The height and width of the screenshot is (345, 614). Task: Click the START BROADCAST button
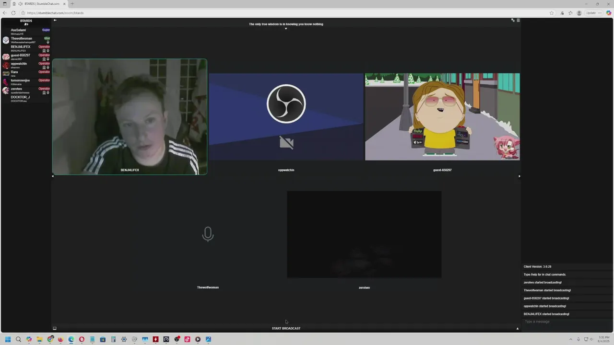[x=286, y=328]
